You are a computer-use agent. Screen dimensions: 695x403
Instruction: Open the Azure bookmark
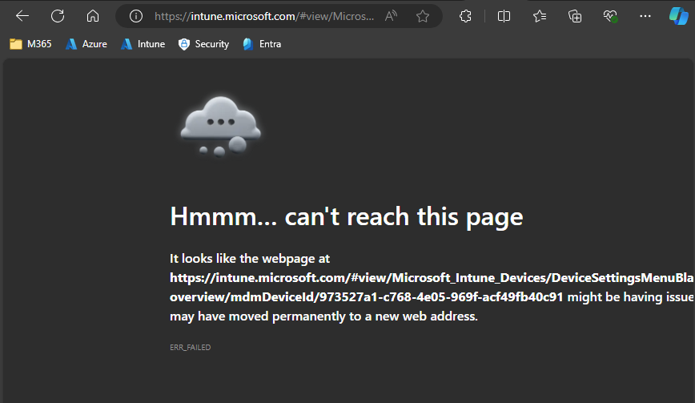86,44
